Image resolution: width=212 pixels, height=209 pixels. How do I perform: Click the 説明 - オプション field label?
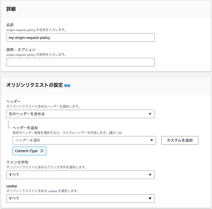coord(21,50)
